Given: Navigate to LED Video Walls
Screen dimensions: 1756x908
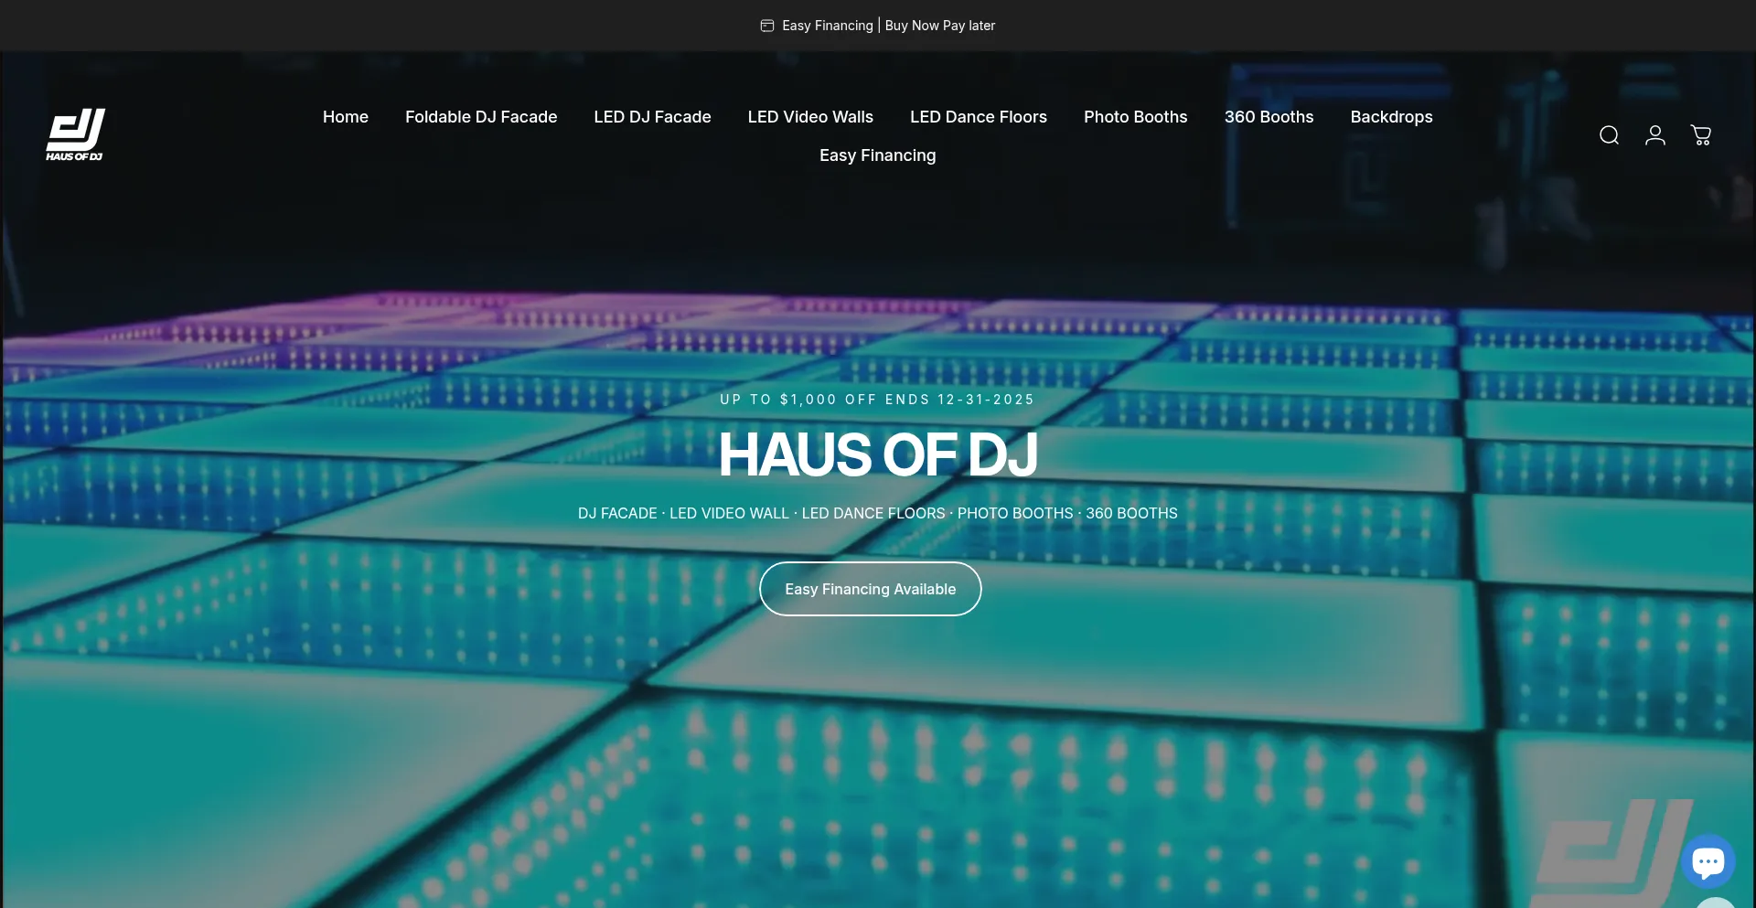Looking at the screenshot, I should tap(809, 117).
